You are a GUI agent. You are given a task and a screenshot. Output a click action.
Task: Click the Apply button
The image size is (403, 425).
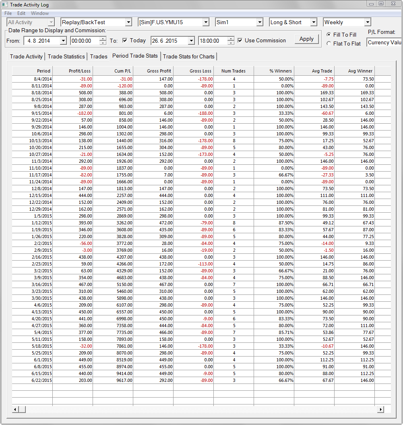pos(306,39)
